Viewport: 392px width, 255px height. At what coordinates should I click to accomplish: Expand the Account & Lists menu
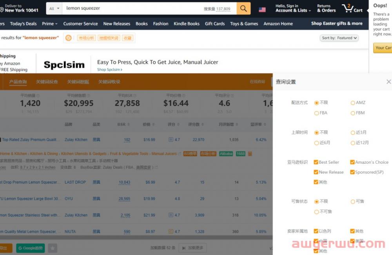coord(293,8)
